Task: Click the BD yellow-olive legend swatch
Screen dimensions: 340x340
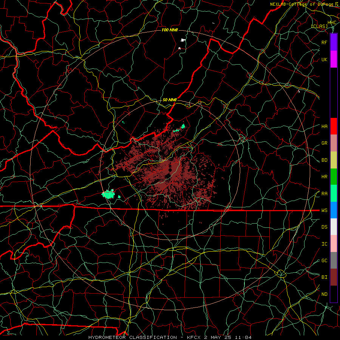Action: tap(334, 160)
